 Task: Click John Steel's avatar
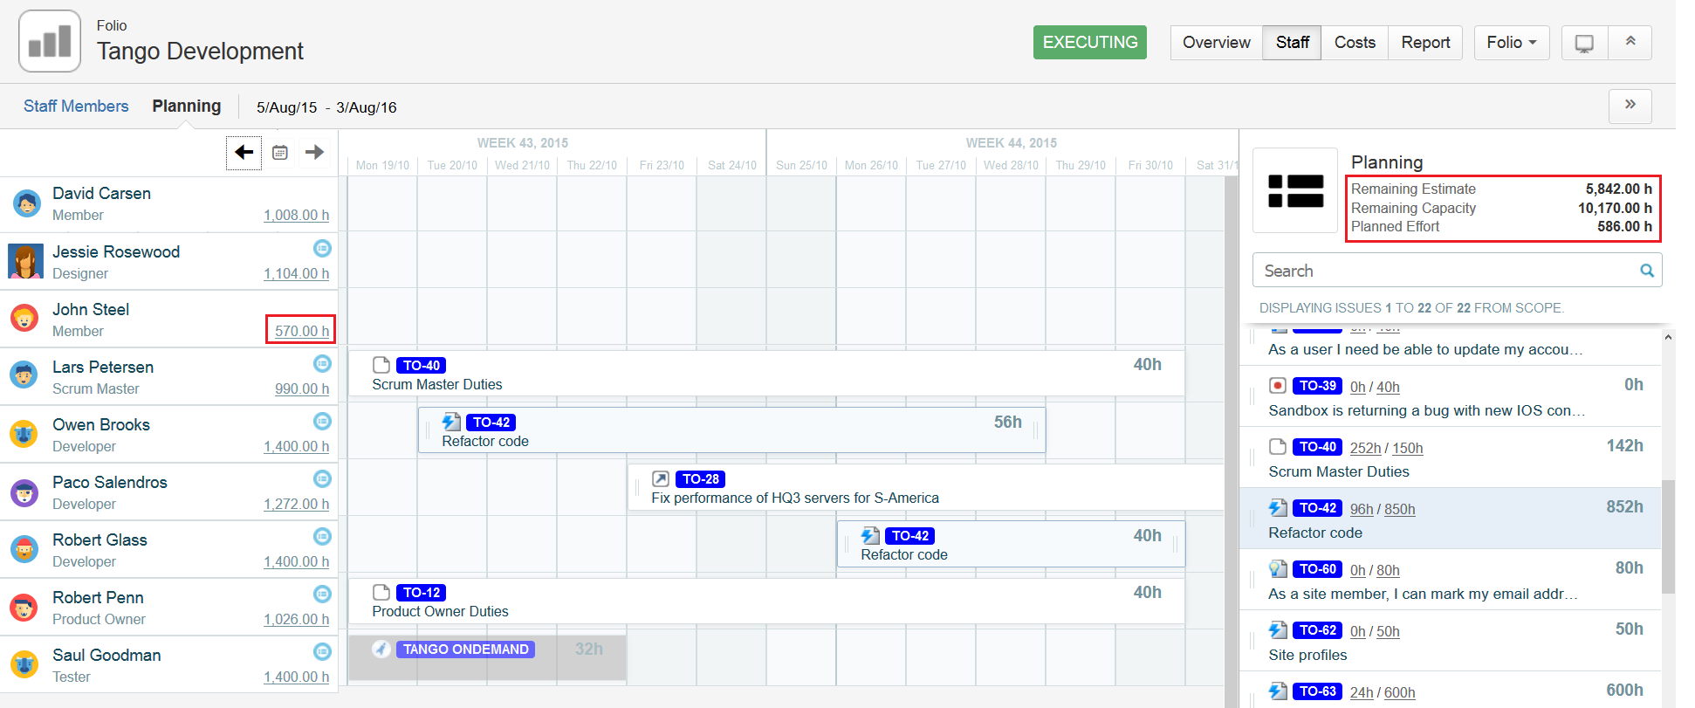click(x=24, y=319)
